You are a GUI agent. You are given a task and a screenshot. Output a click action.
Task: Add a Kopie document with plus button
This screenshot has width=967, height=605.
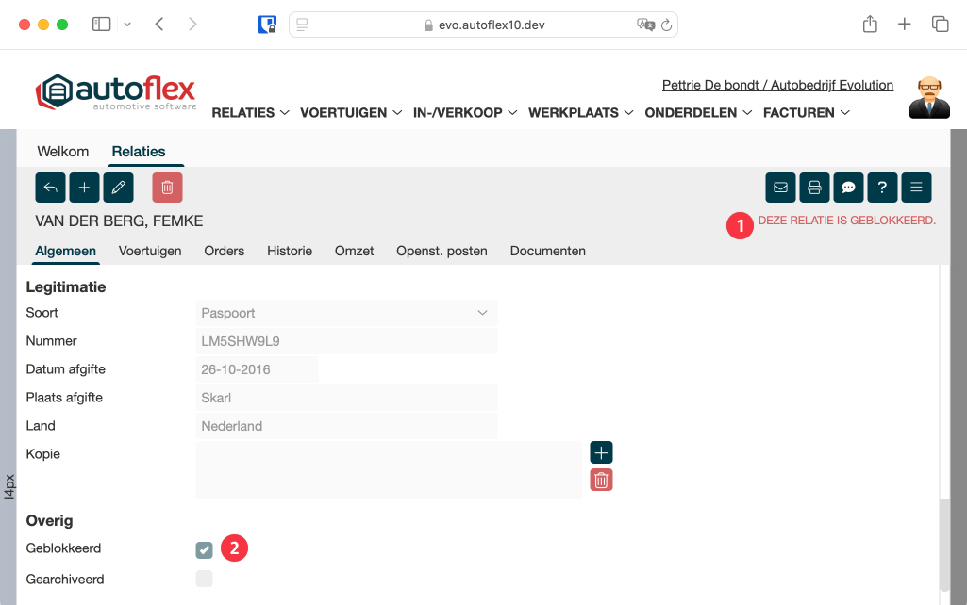[601, 452]
